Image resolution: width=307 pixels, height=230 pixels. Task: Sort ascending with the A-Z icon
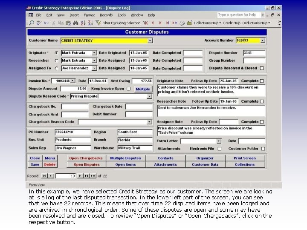[83, 23]
